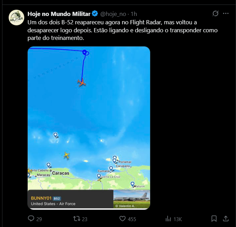This screenshot has height=227, width=236.
Task: Like the post with the heart icon
Action: click(x=122, y=219)
